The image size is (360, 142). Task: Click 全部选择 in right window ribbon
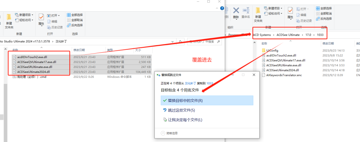click(x=324, y=8)
